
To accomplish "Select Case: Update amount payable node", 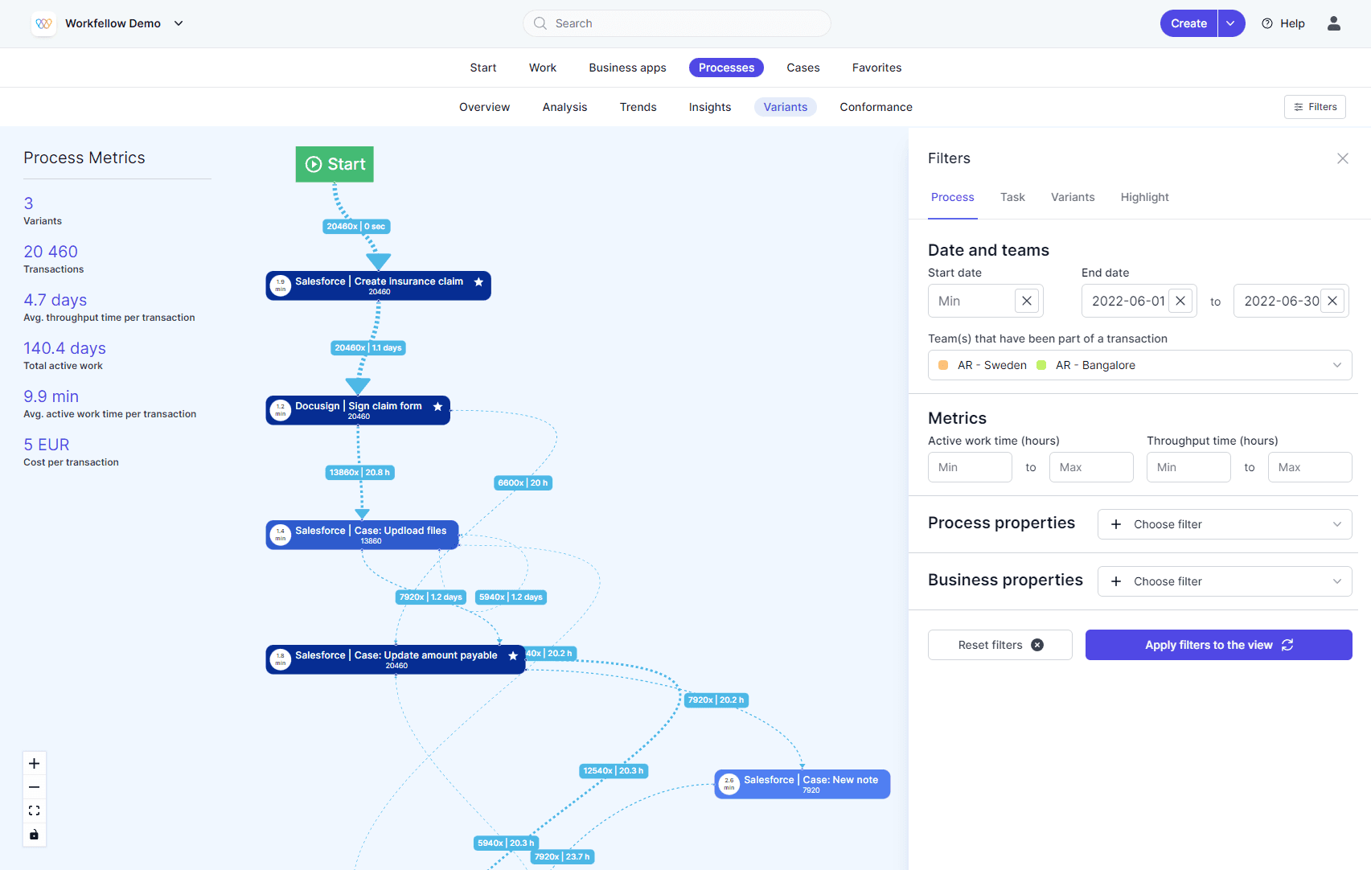I will [396, 659].
